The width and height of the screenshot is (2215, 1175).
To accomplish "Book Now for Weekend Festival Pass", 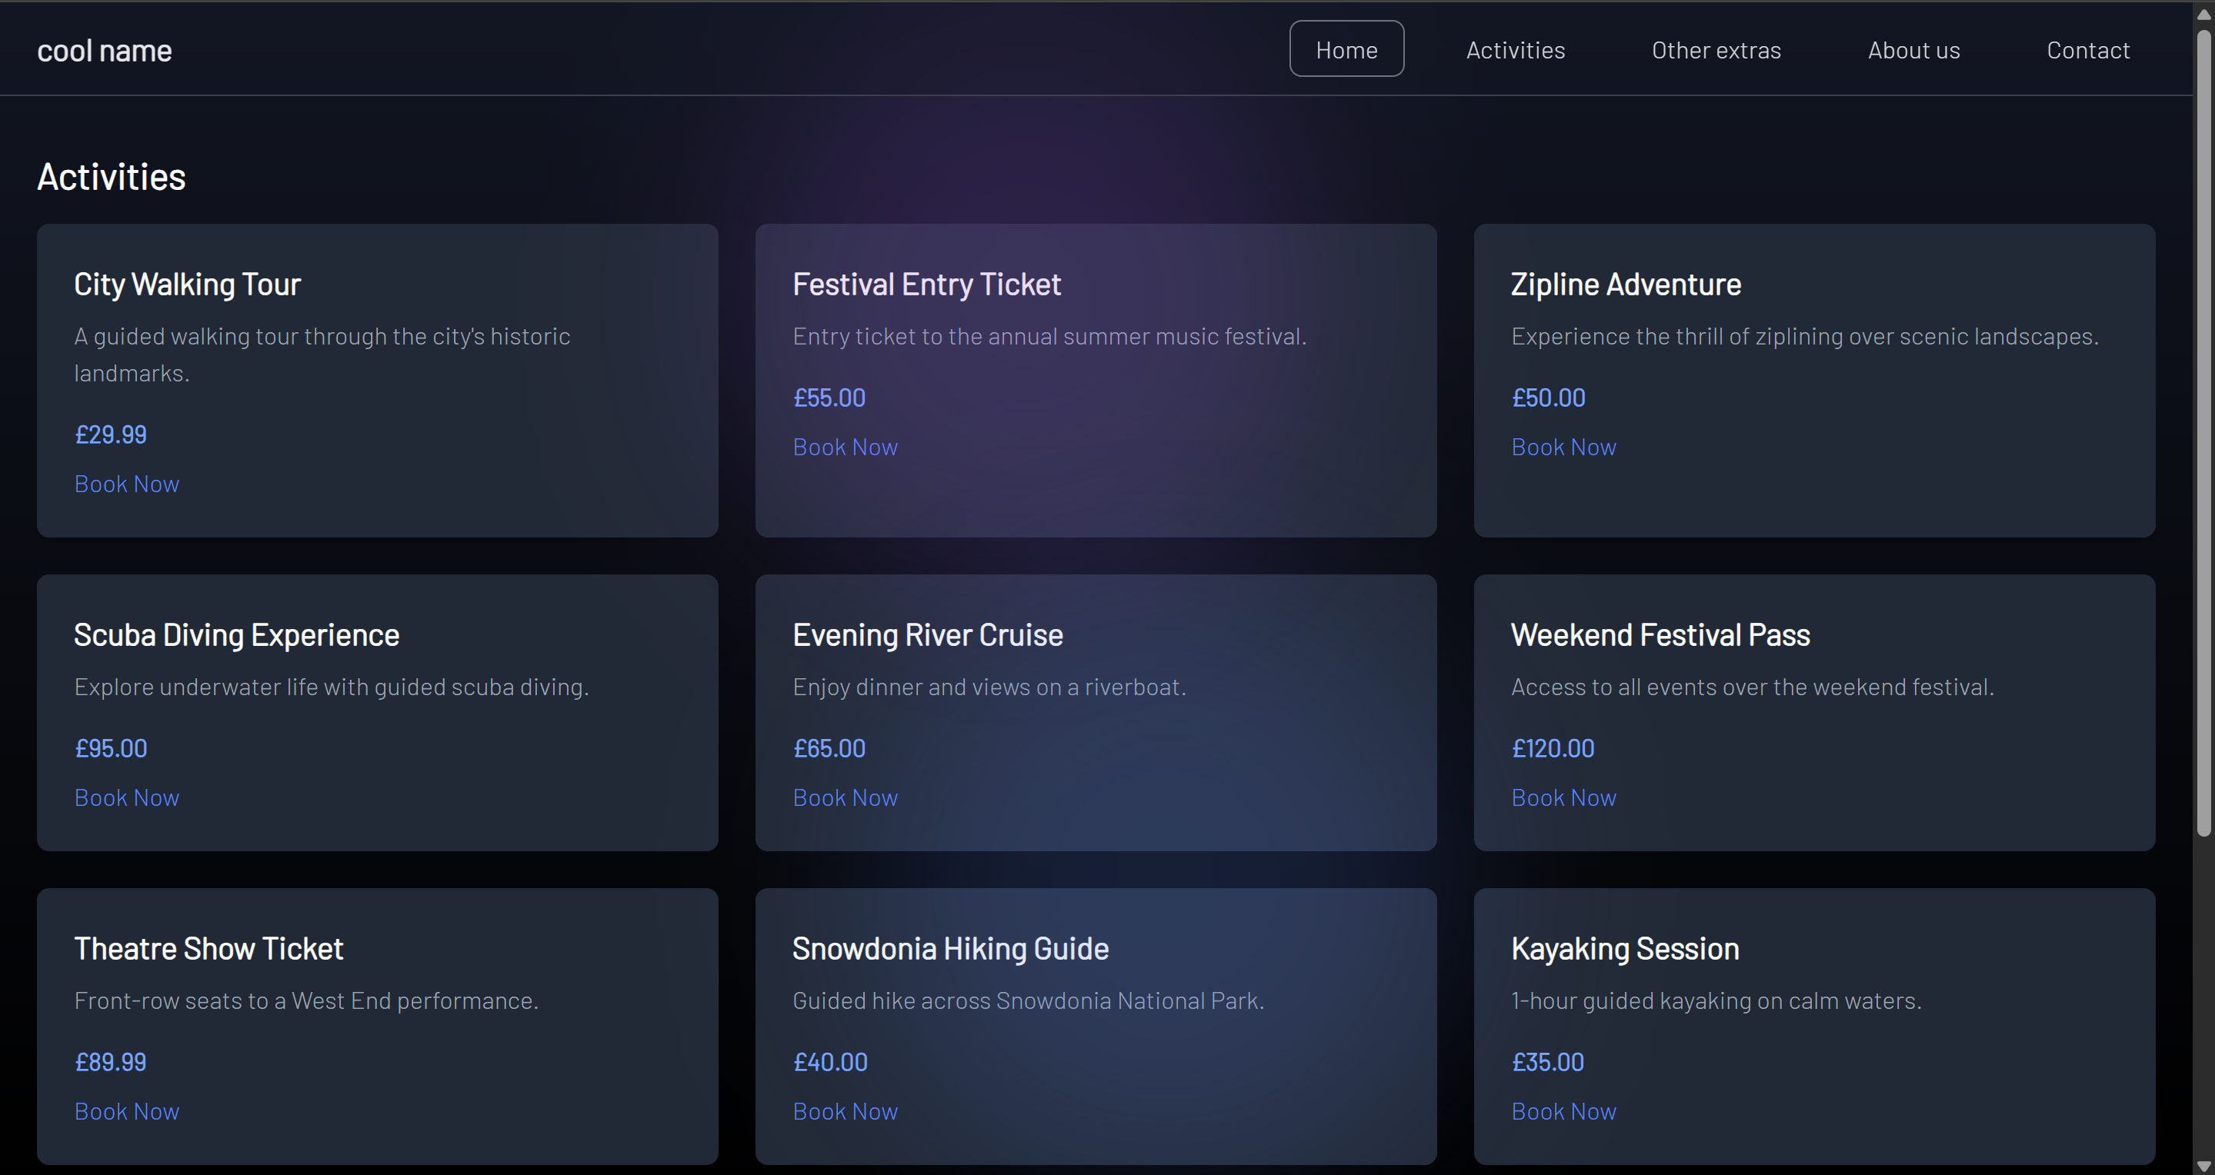I will click(x=1563, y=797).
